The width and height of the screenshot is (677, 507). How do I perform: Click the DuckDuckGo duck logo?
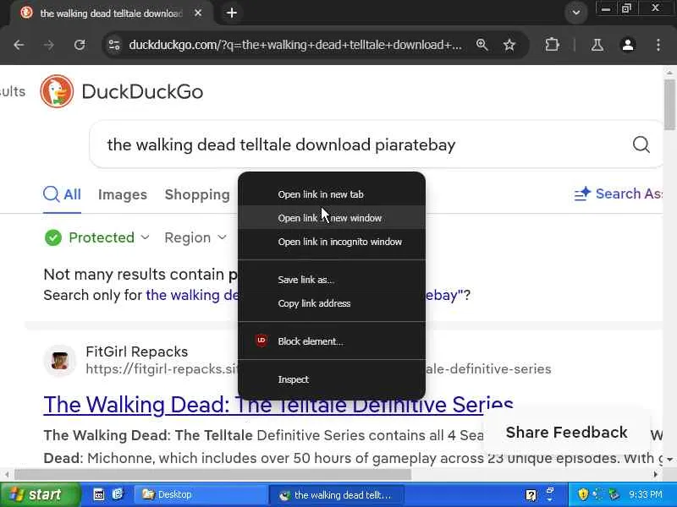click(x=57, y=91)
